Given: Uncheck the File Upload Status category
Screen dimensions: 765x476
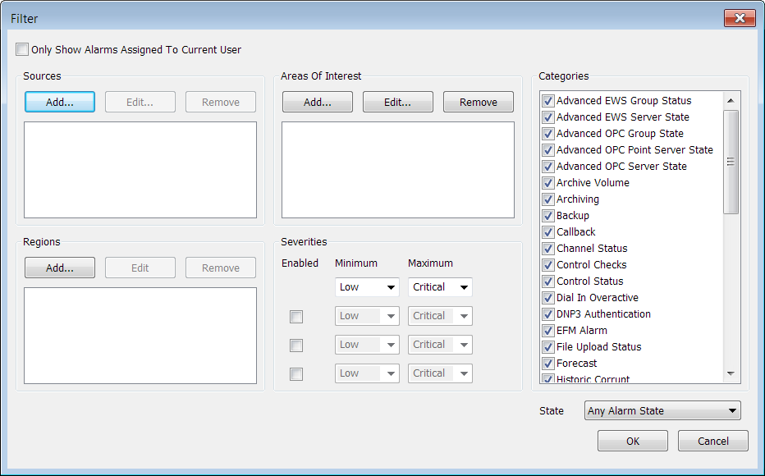Looking at the screenshot, I should 548,347.
